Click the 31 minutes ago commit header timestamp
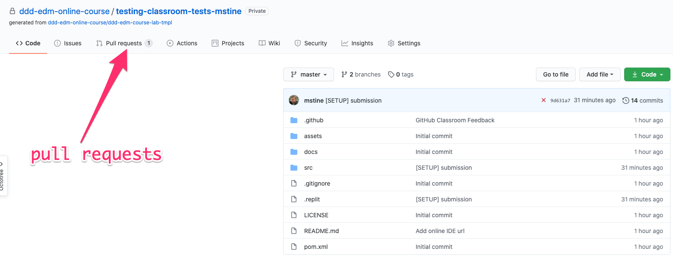 (x=595, y=100)
